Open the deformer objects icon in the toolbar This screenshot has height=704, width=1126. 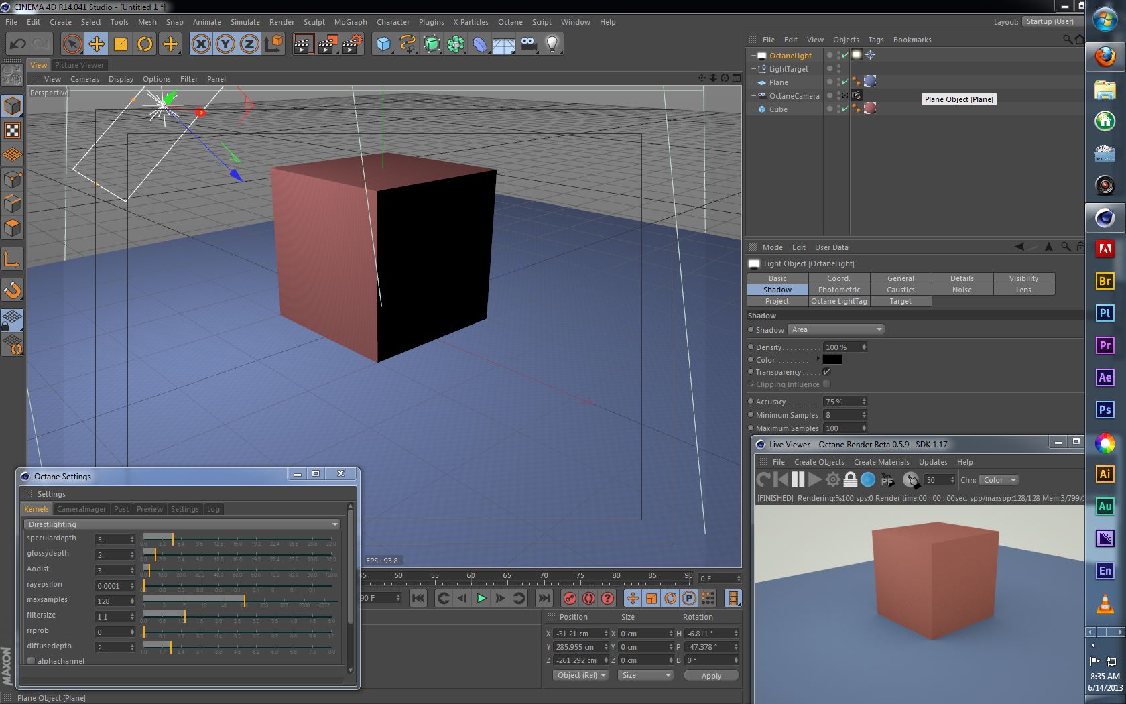(x=480, y=44)
